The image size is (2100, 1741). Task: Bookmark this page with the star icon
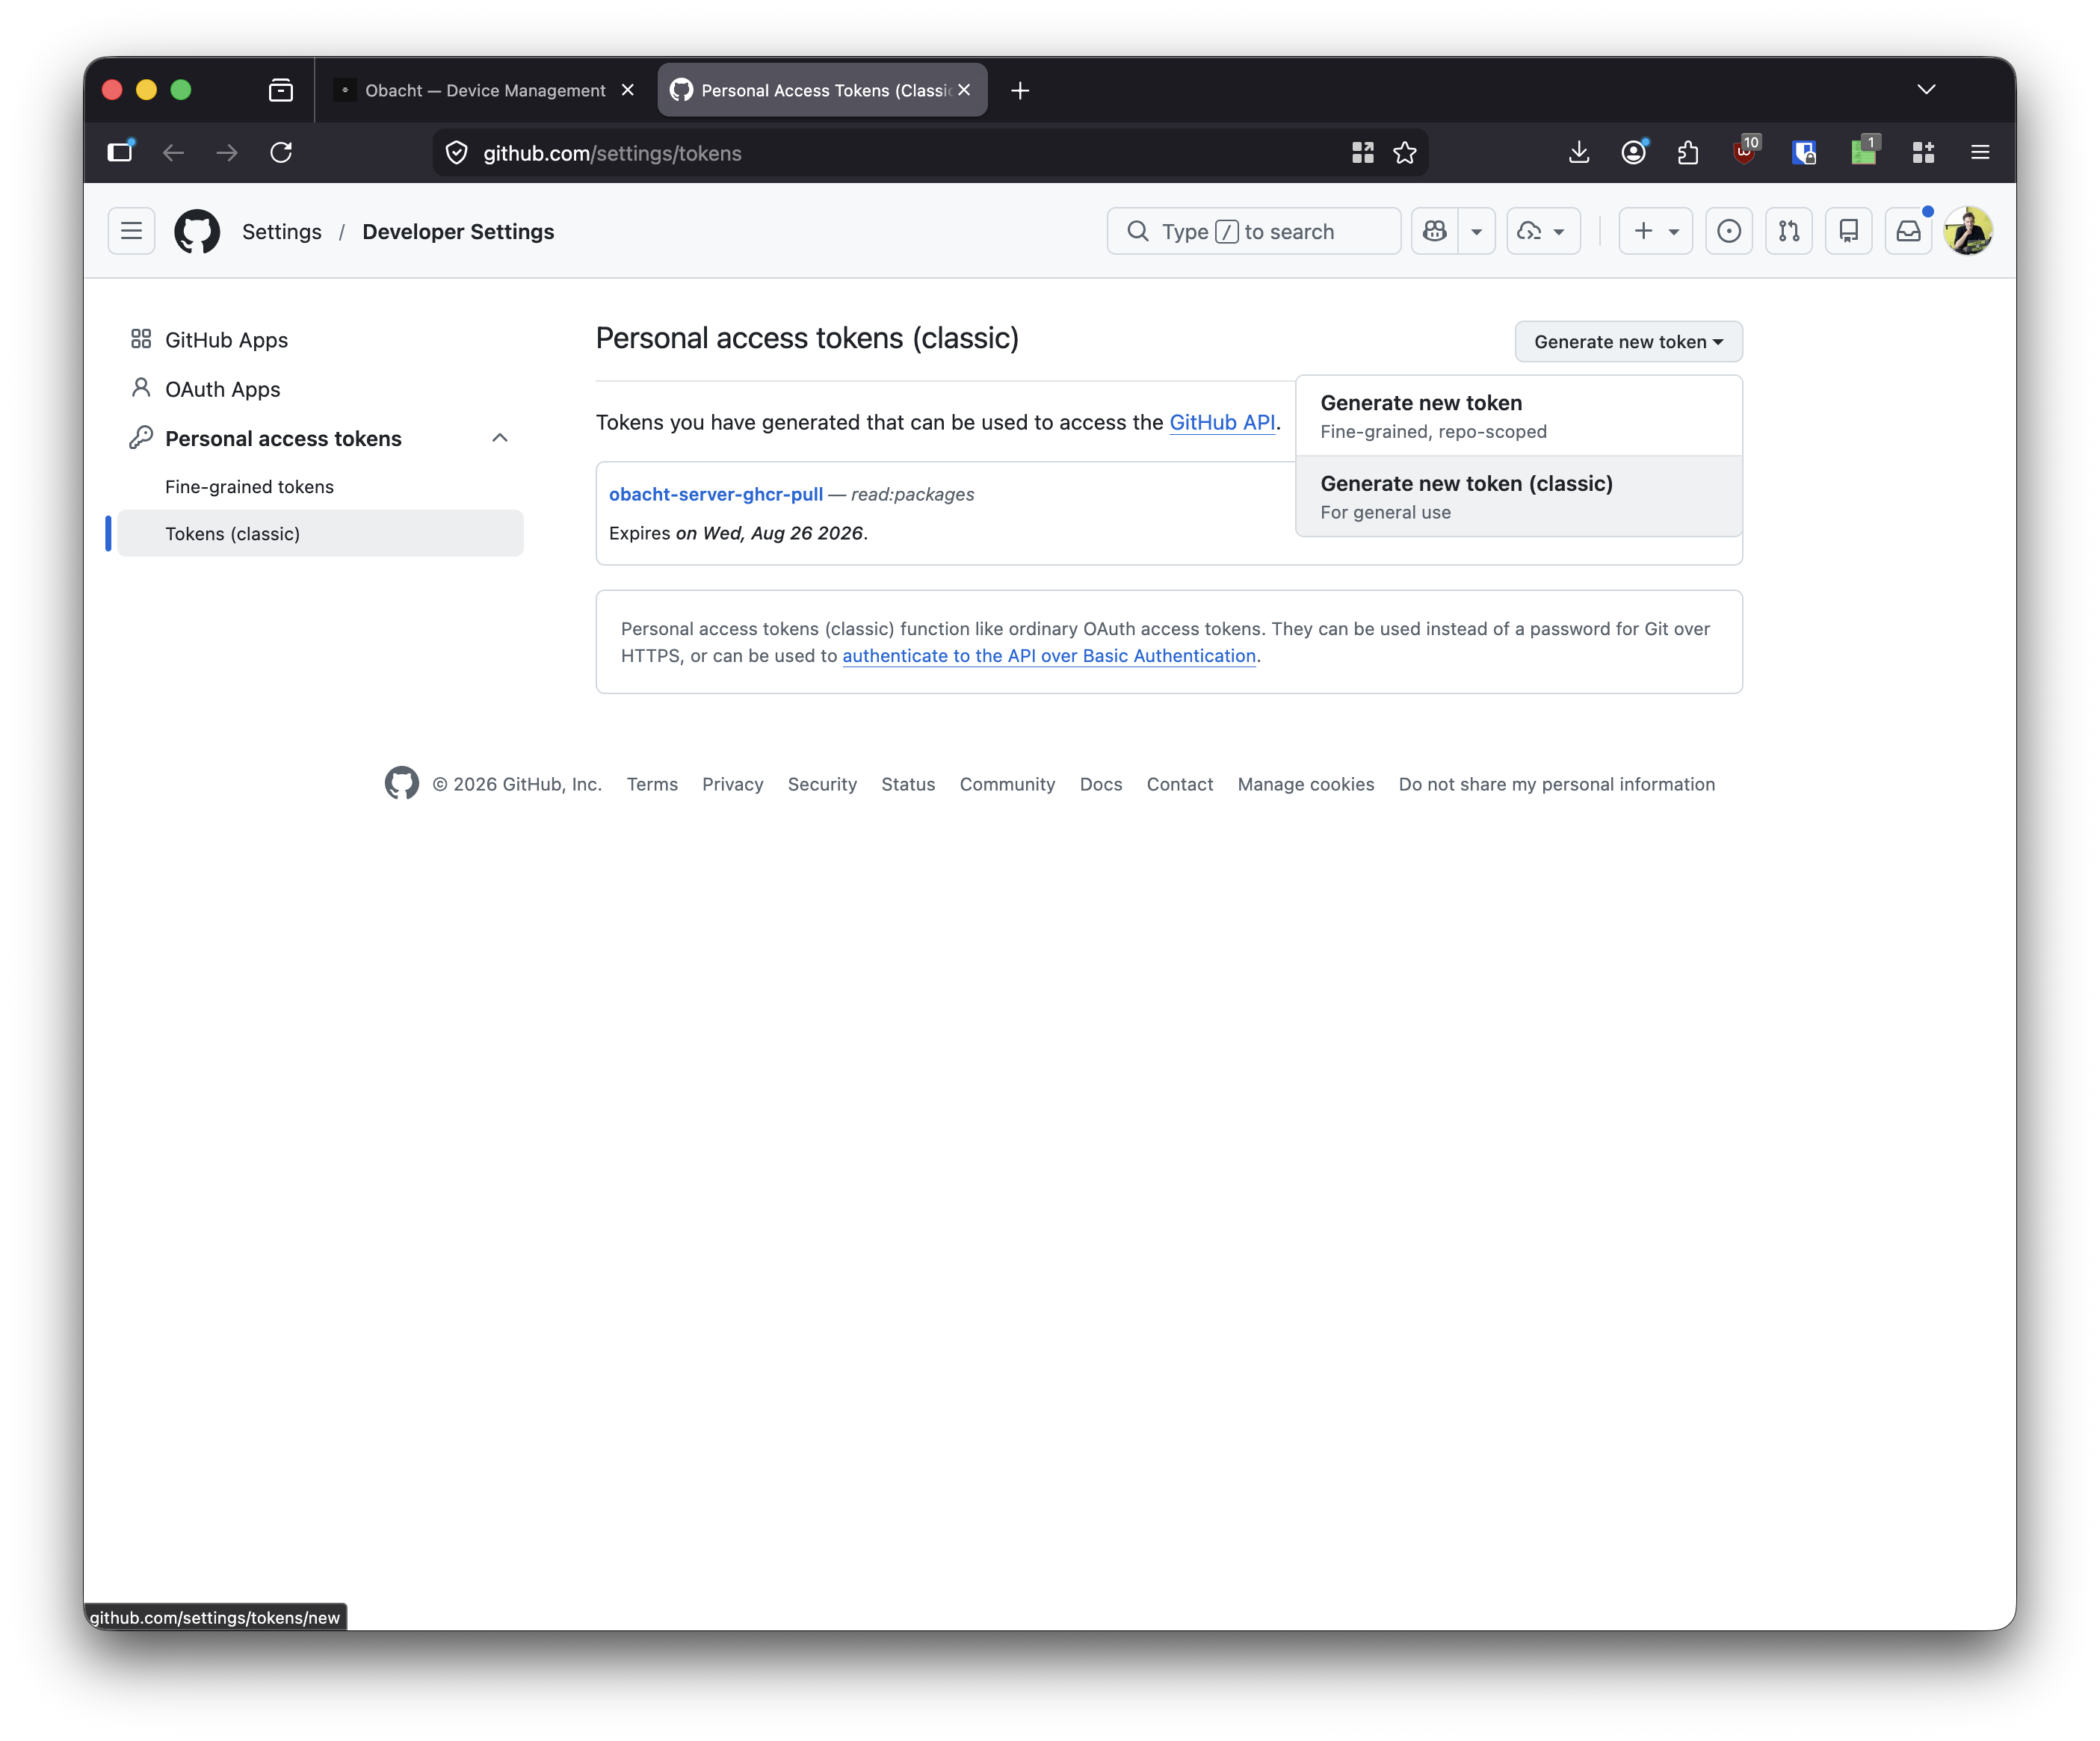[1405, 153]
